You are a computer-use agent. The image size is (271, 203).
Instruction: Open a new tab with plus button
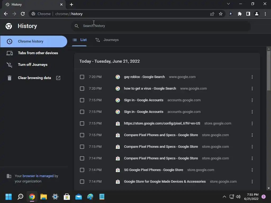[71, 4]
